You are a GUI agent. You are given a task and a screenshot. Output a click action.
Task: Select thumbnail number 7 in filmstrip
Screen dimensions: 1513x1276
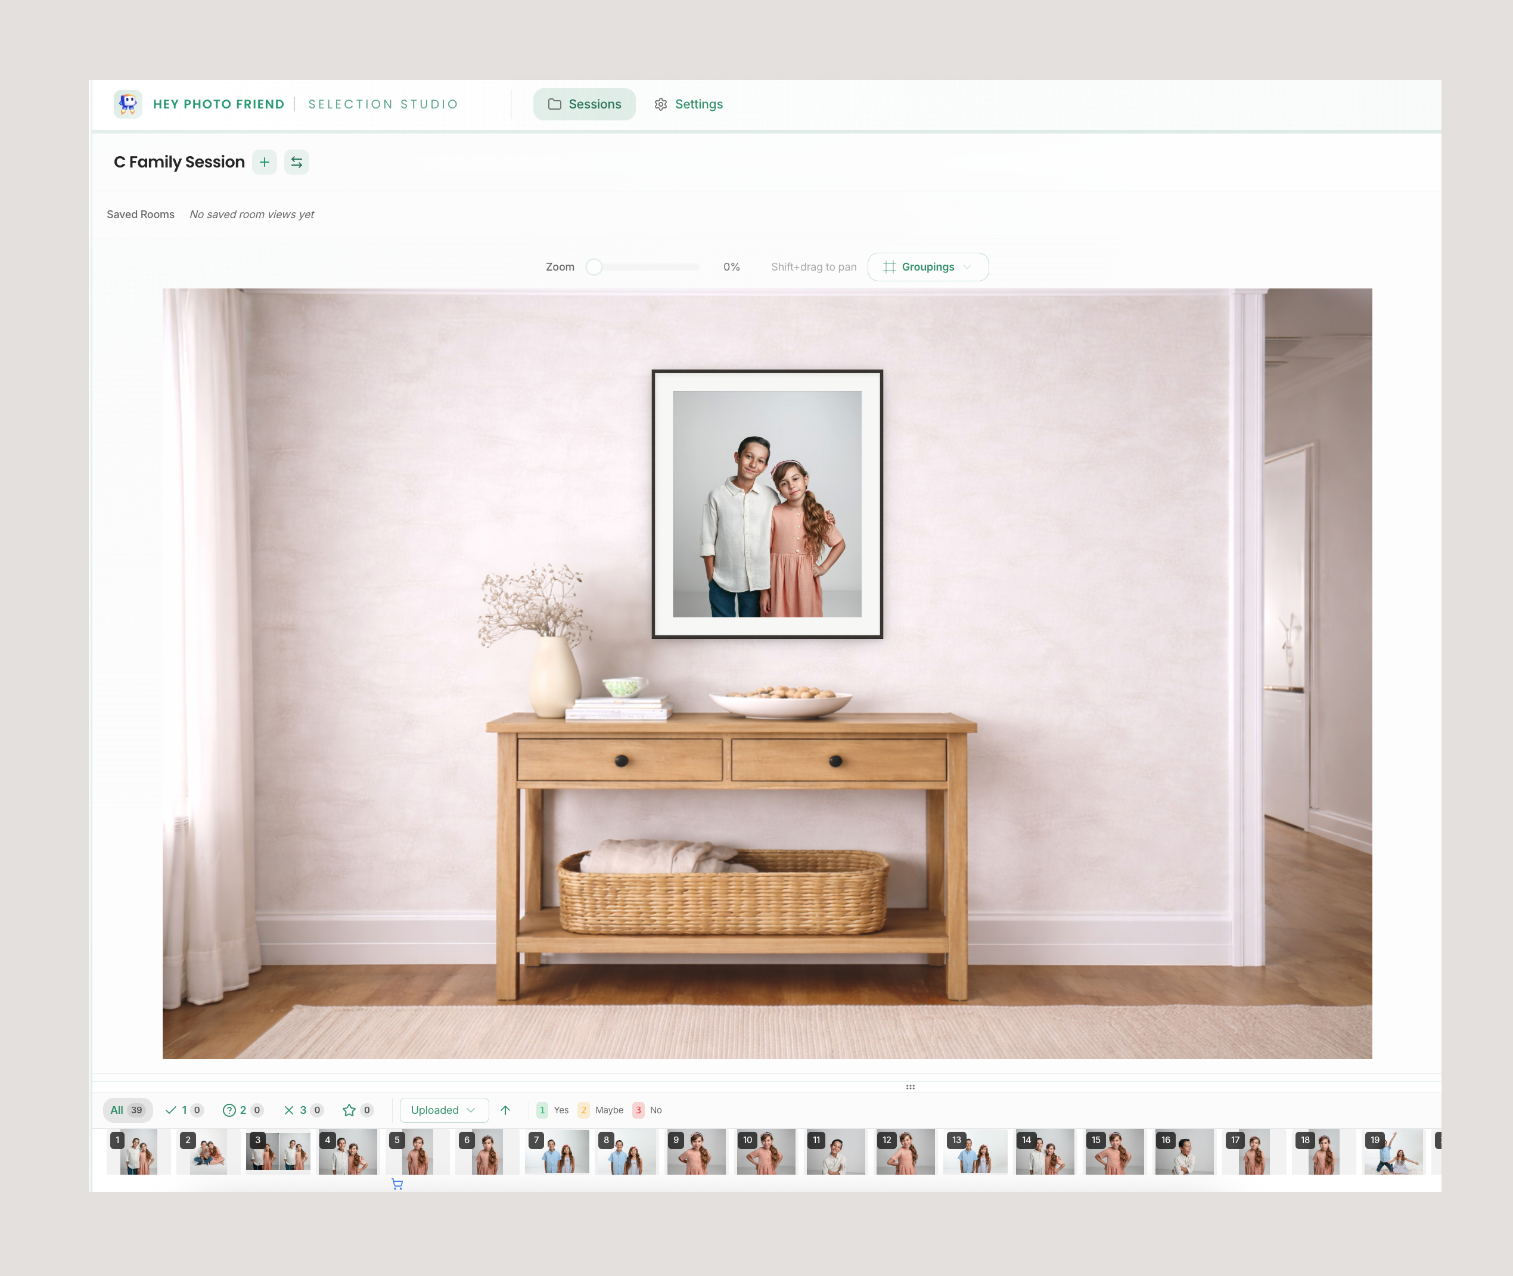557,1151
